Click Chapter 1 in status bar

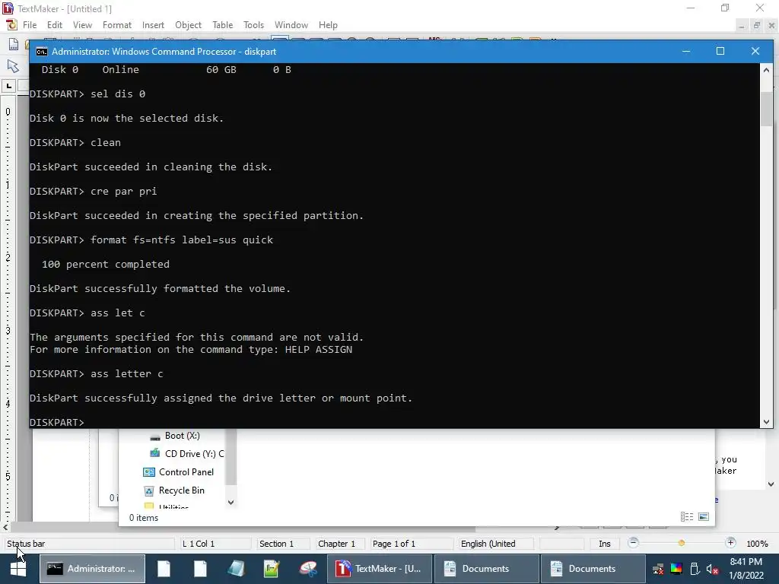[339, 544]
